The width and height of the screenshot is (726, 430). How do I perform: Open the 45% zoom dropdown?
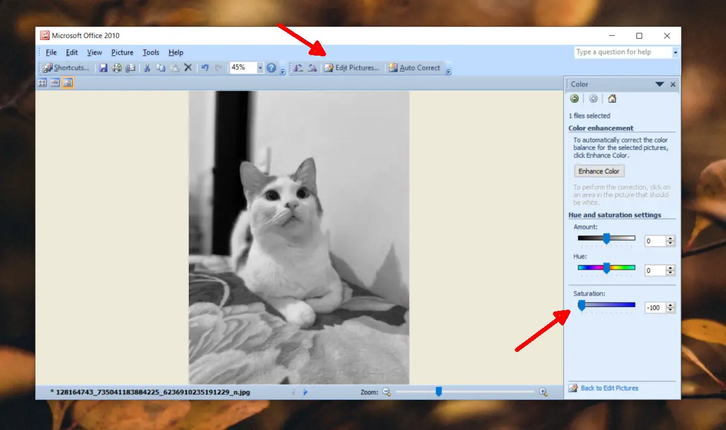(261, 68)
